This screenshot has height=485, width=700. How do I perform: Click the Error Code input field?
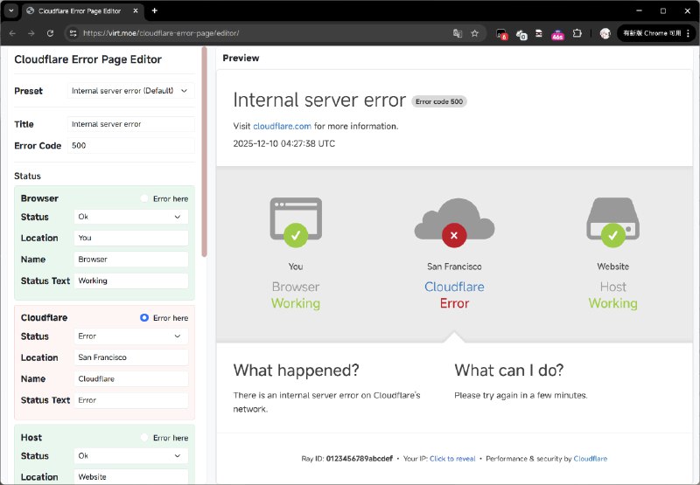[130, 146]
